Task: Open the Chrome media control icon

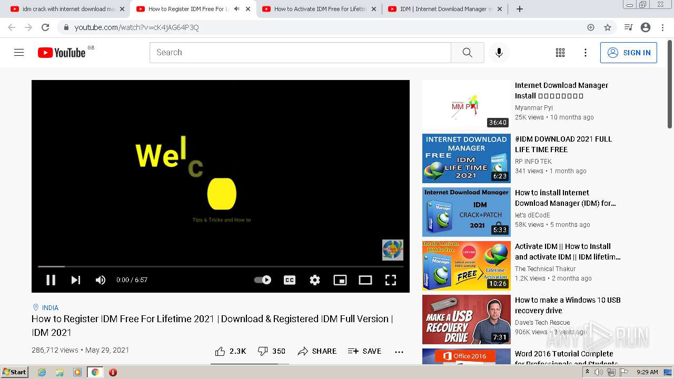Action: (x=628, y=27)
